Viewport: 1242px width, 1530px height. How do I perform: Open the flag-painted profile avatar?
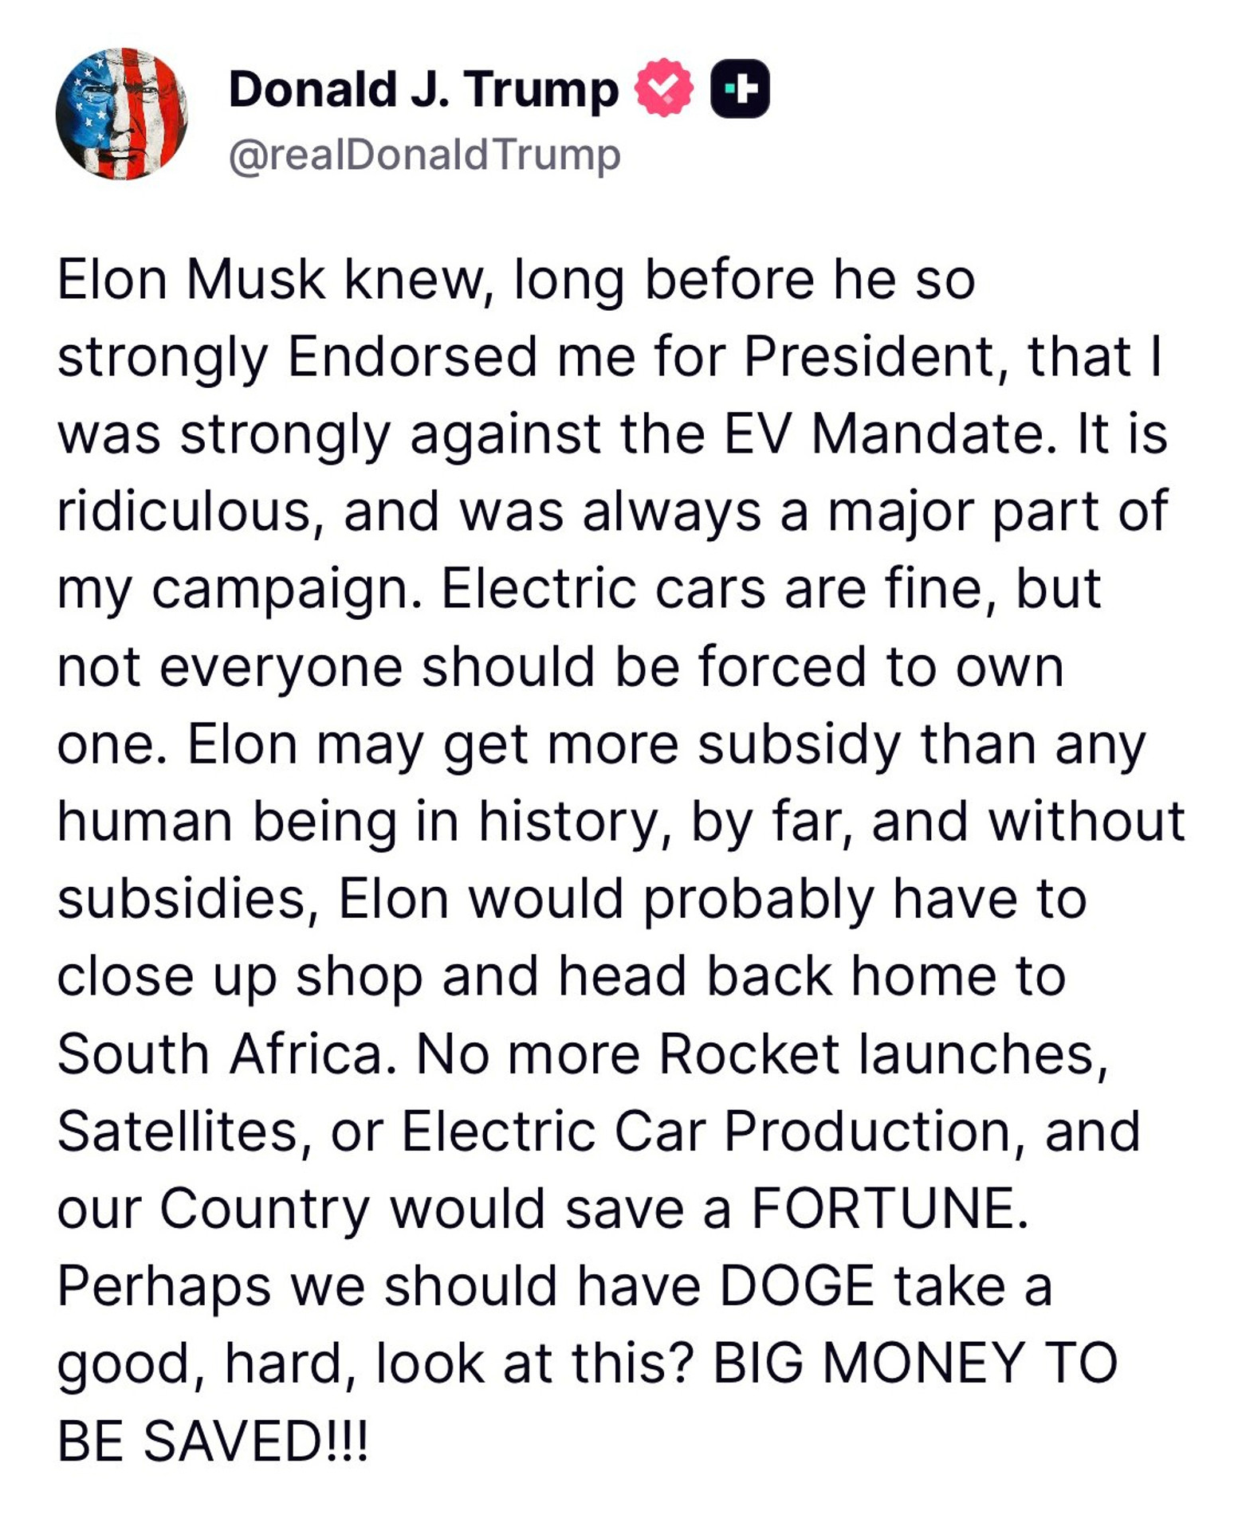click(x=122, y=114)
